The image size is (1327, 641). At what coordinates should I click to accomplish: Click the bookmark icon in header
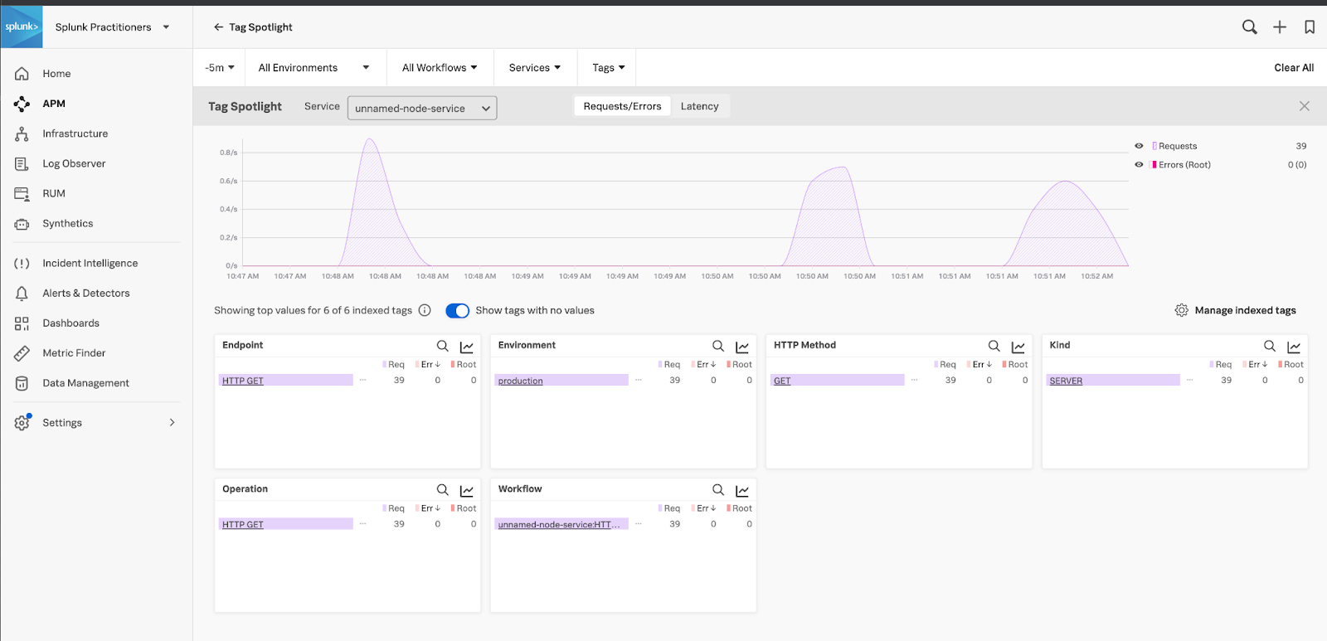(x=1310, y=27)
